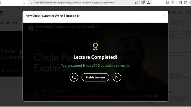191x107 pixels.
Task: Open the Brave Shields lion icon
Action: tap(143, 3)
